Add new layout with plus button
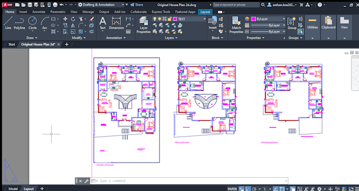The height and width of the screenshot is (191, 359). pos(42,189)
